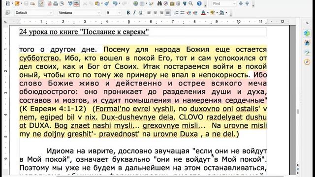This screenshot has width=315, height=177.
Task: Open Page Preview icon
Action: [x=62, y=3]
